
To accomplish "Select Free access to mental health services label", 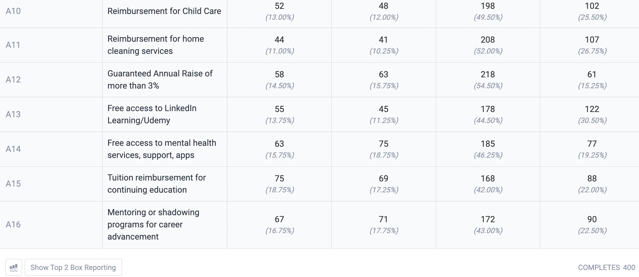I will click(x=162, y=149).
